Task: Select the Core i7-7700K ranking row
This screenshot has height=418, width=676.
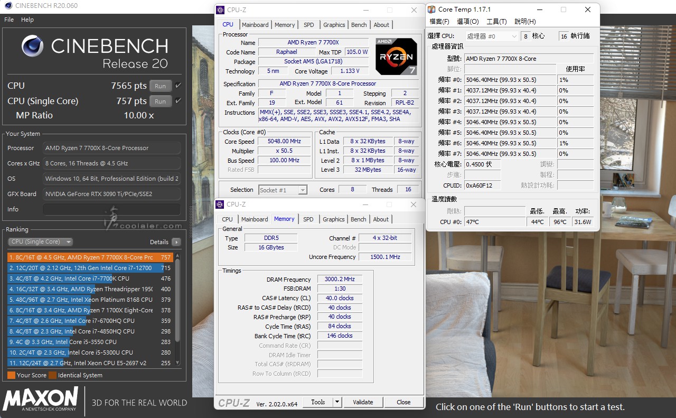Action: click(x=90, y=278)
